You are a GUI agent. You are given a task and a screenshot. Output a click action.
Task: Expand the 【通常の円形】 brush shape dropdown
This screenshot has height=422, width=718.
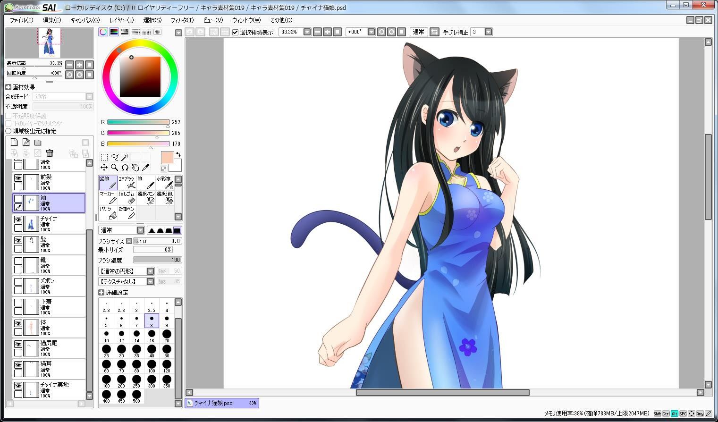point(150,271)
